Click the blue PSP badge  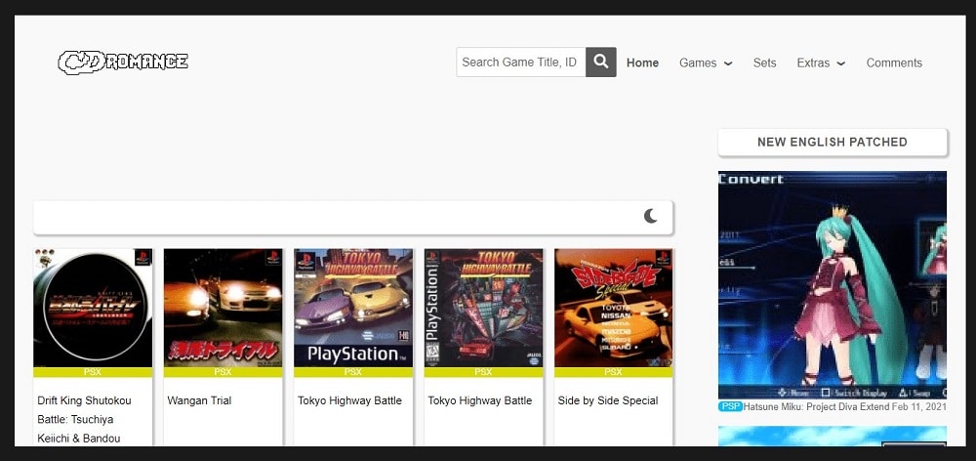coord(730,406)
